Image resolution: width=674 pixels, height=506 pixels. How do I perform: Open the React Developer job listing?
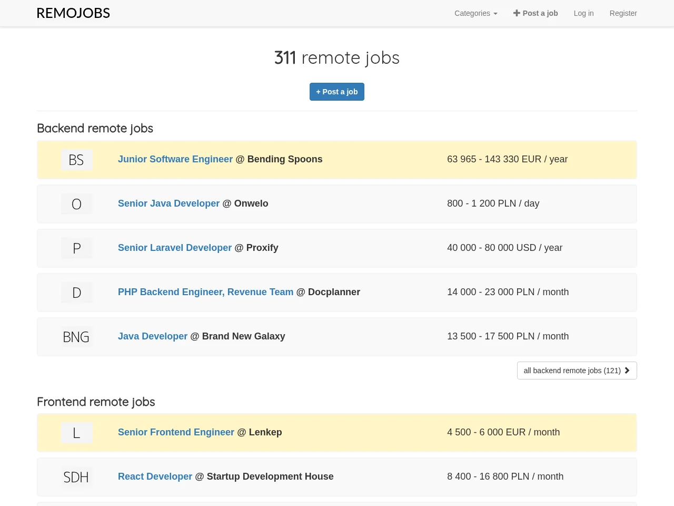point(155,476)
